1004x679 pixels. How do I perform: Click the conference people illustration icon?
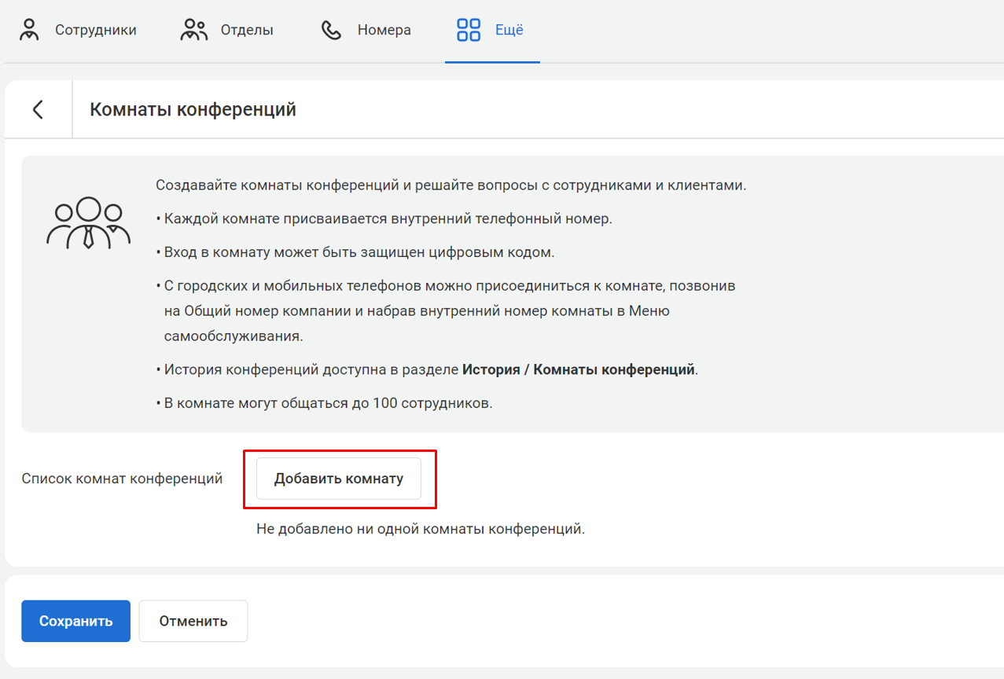[x=88, y=222]
